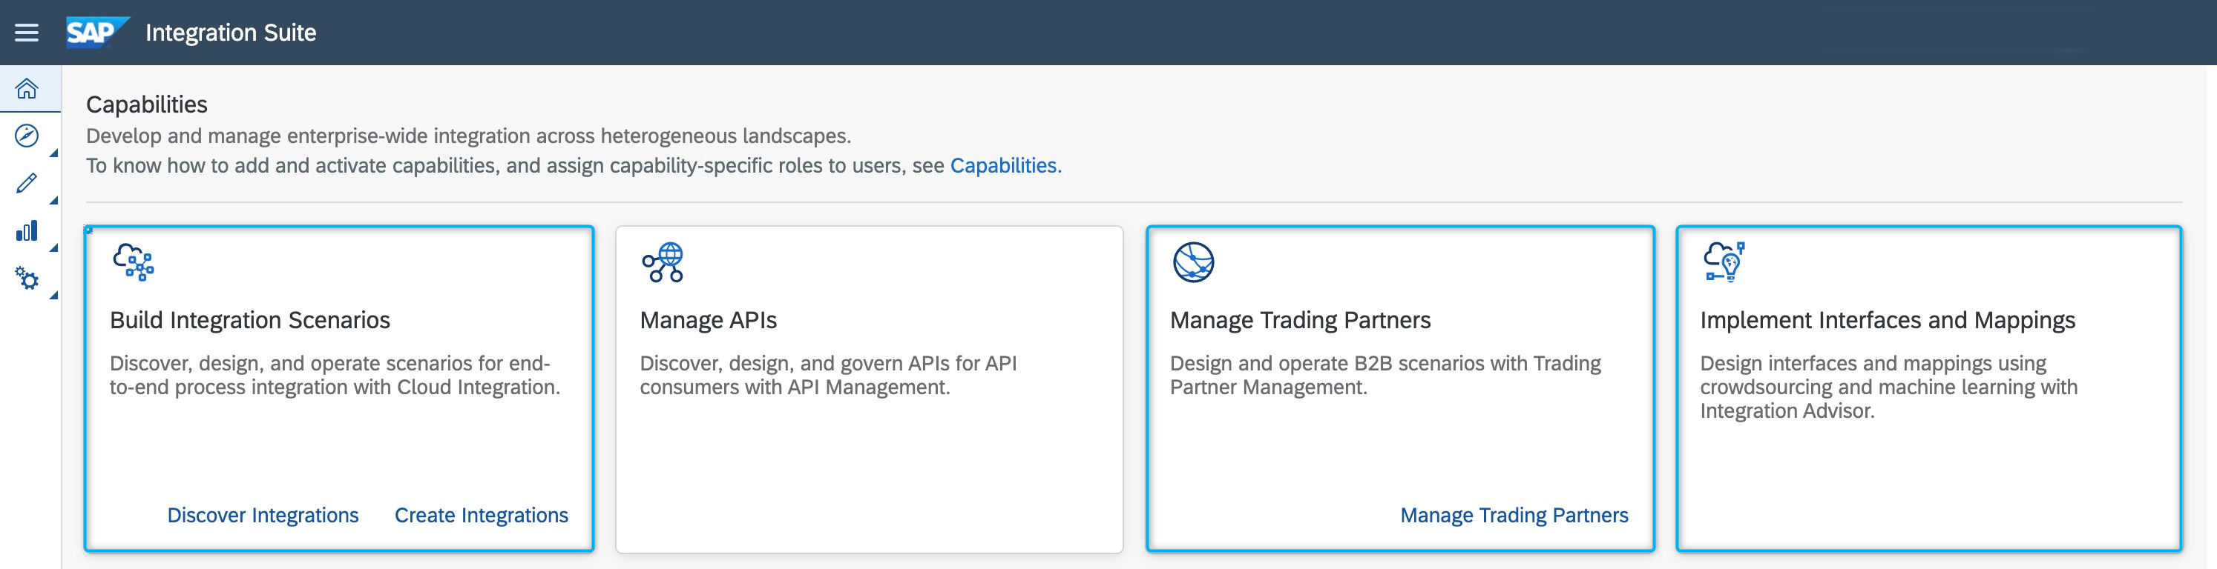The image size is (2217, 569).
Task: Click the Manage APIs globe network icon
Action: (x=663, y=262)
